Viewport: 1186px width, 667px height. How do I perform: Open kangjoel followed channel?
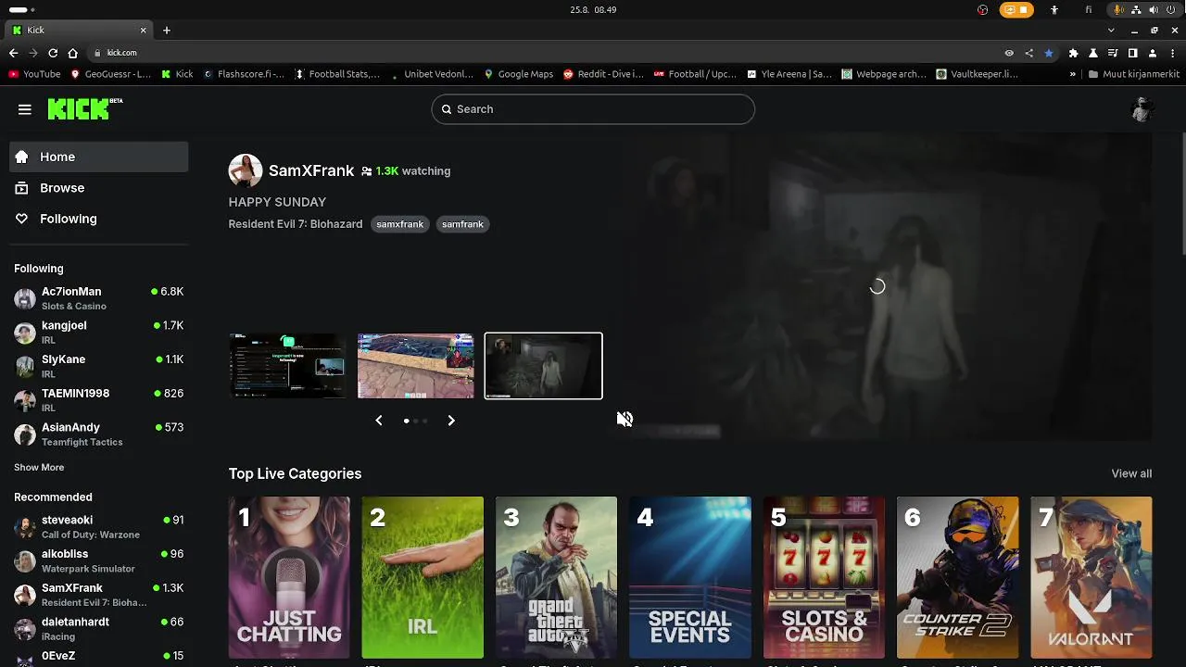[98, 333]
